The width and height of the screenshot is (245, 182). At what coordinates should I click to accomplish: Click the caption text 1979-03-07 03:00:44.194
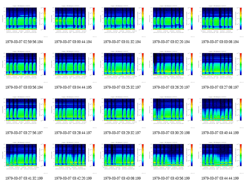73,42
